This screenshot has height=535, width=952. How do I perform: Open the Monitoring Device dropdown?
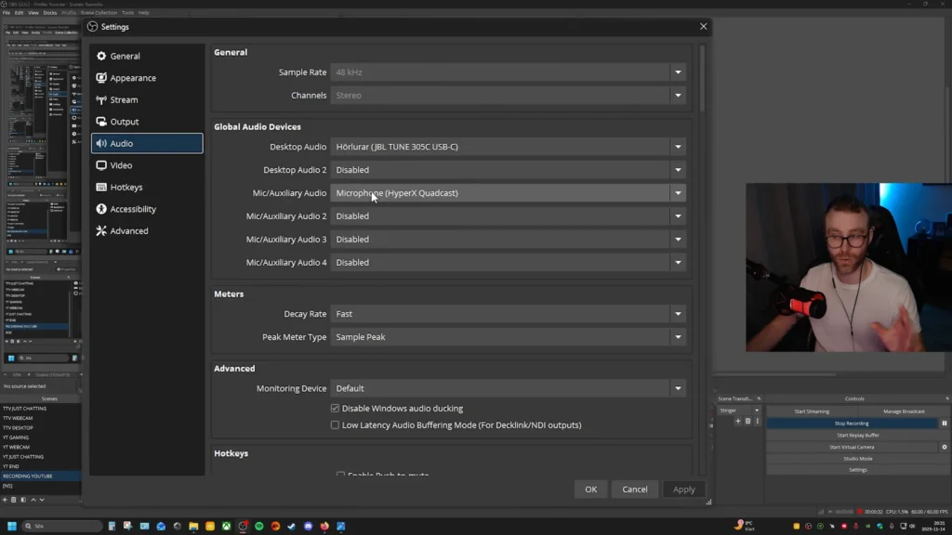[508, 388]
